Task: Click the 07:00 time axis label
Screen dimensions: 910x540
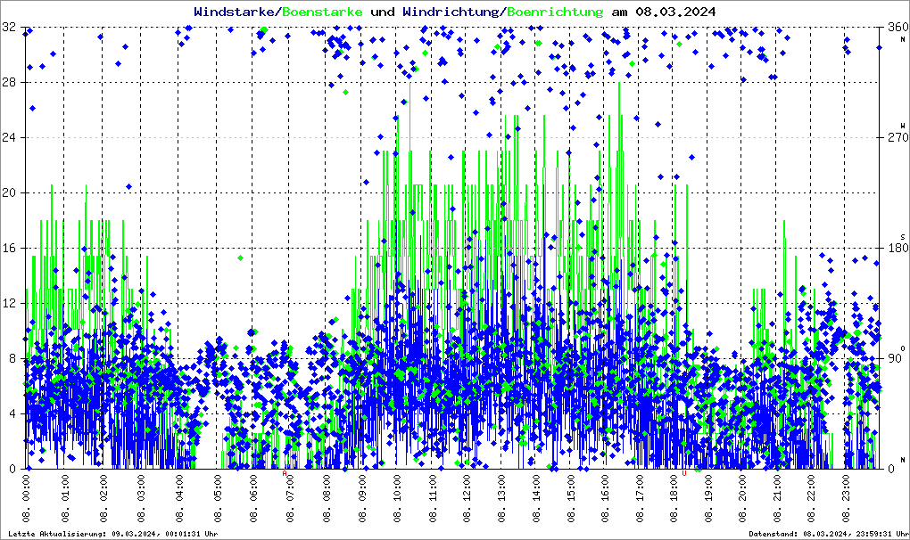Action: click(x=289, y=498)
